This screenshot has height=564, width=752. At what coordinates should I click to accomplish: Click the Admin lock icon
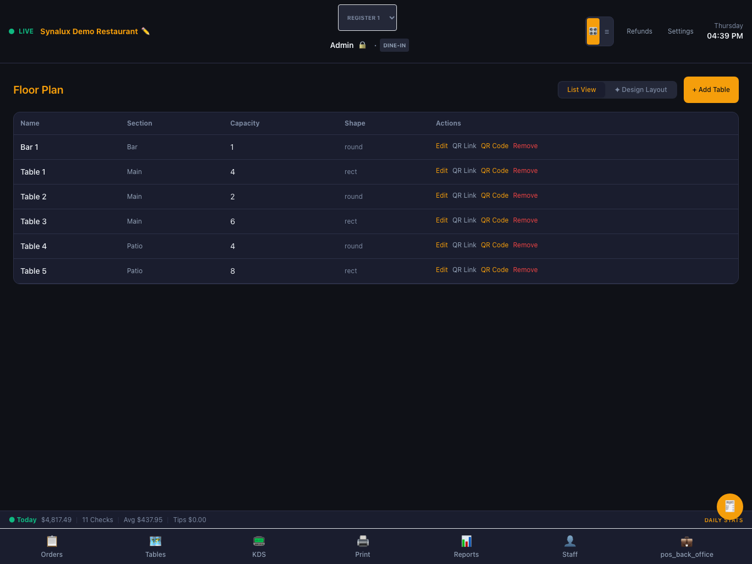(362, 45)
